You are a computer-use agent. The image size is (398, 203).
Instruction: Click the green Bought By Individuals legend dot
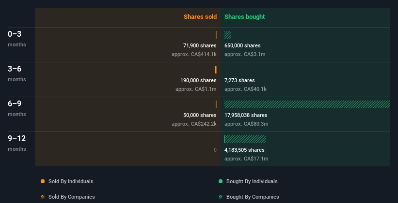pyautogui.click(x=221, y=181)
